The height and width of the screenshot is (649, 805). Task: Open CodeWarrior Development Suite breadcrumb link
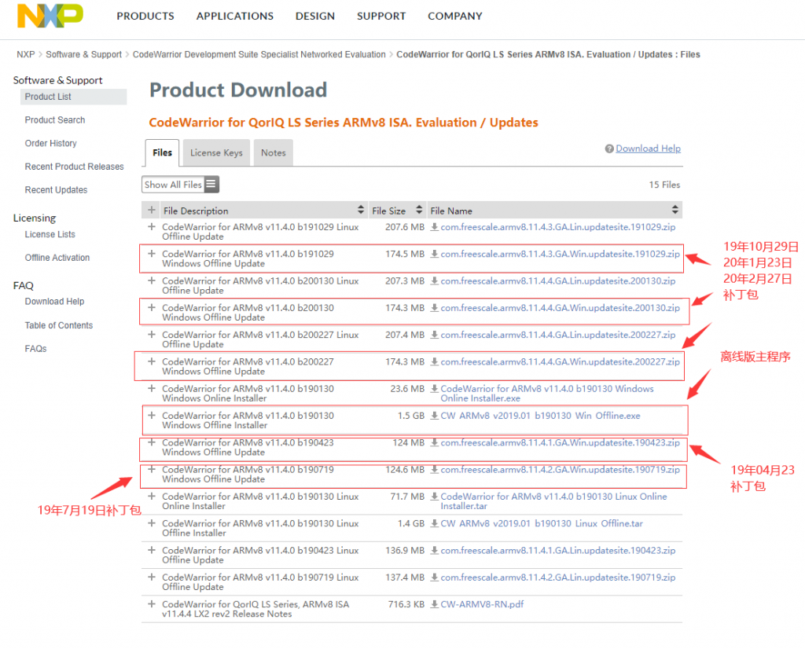coord(259,54)
